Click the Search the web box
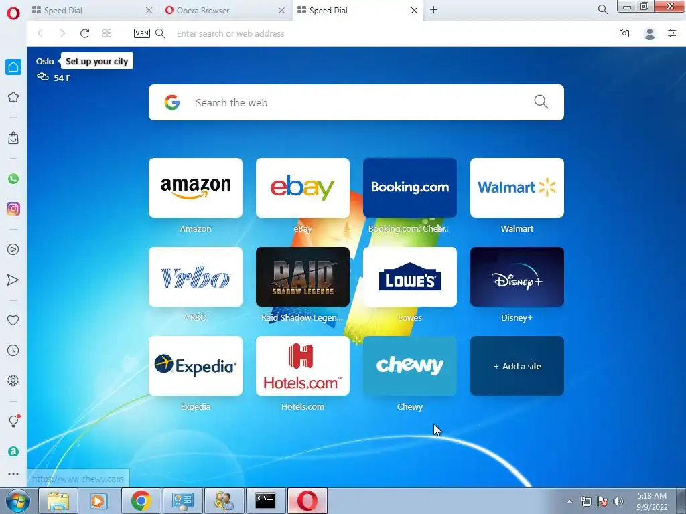This screenshot has width=686, height=514. [x=356, y=102]
